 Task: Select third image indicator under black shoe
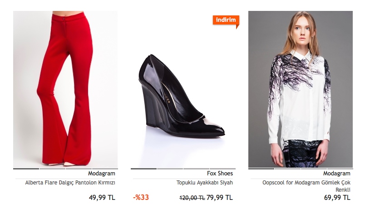point(196,169)
